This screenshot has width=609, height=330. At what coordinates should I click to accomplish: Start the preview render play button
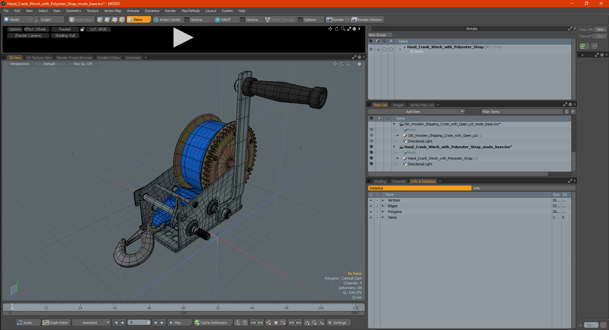point(183,37)
